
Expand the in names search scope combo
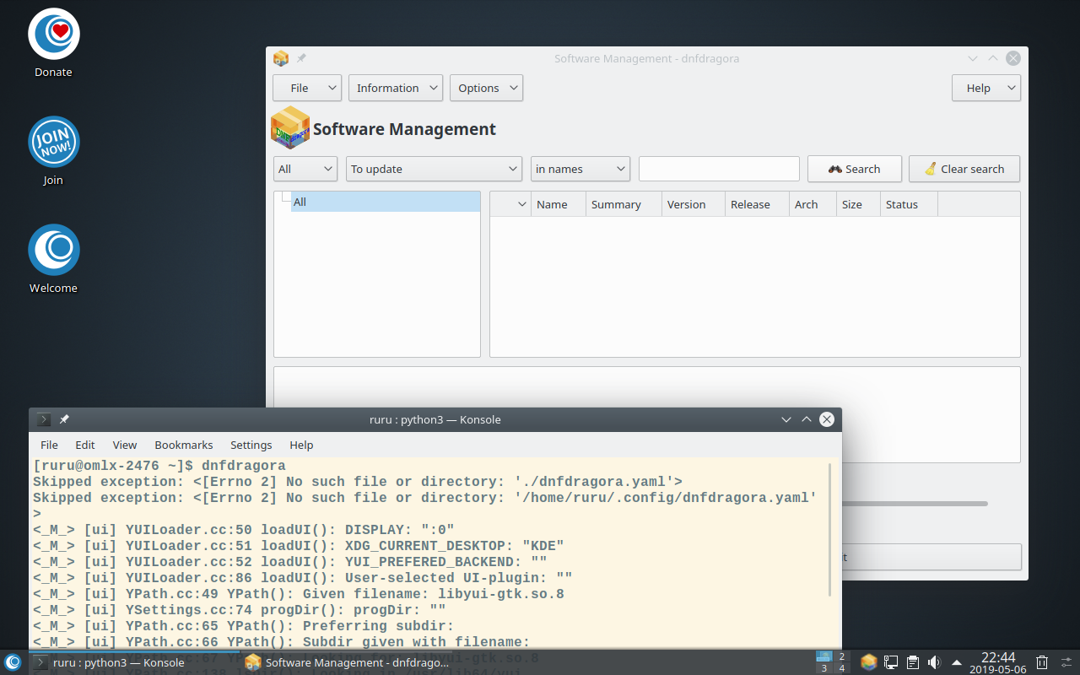tap(580, 169)
